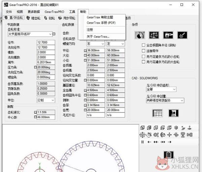Click the zoom-to-fit icon in view toolbar

pyautogui.click(x=142, y=135)
